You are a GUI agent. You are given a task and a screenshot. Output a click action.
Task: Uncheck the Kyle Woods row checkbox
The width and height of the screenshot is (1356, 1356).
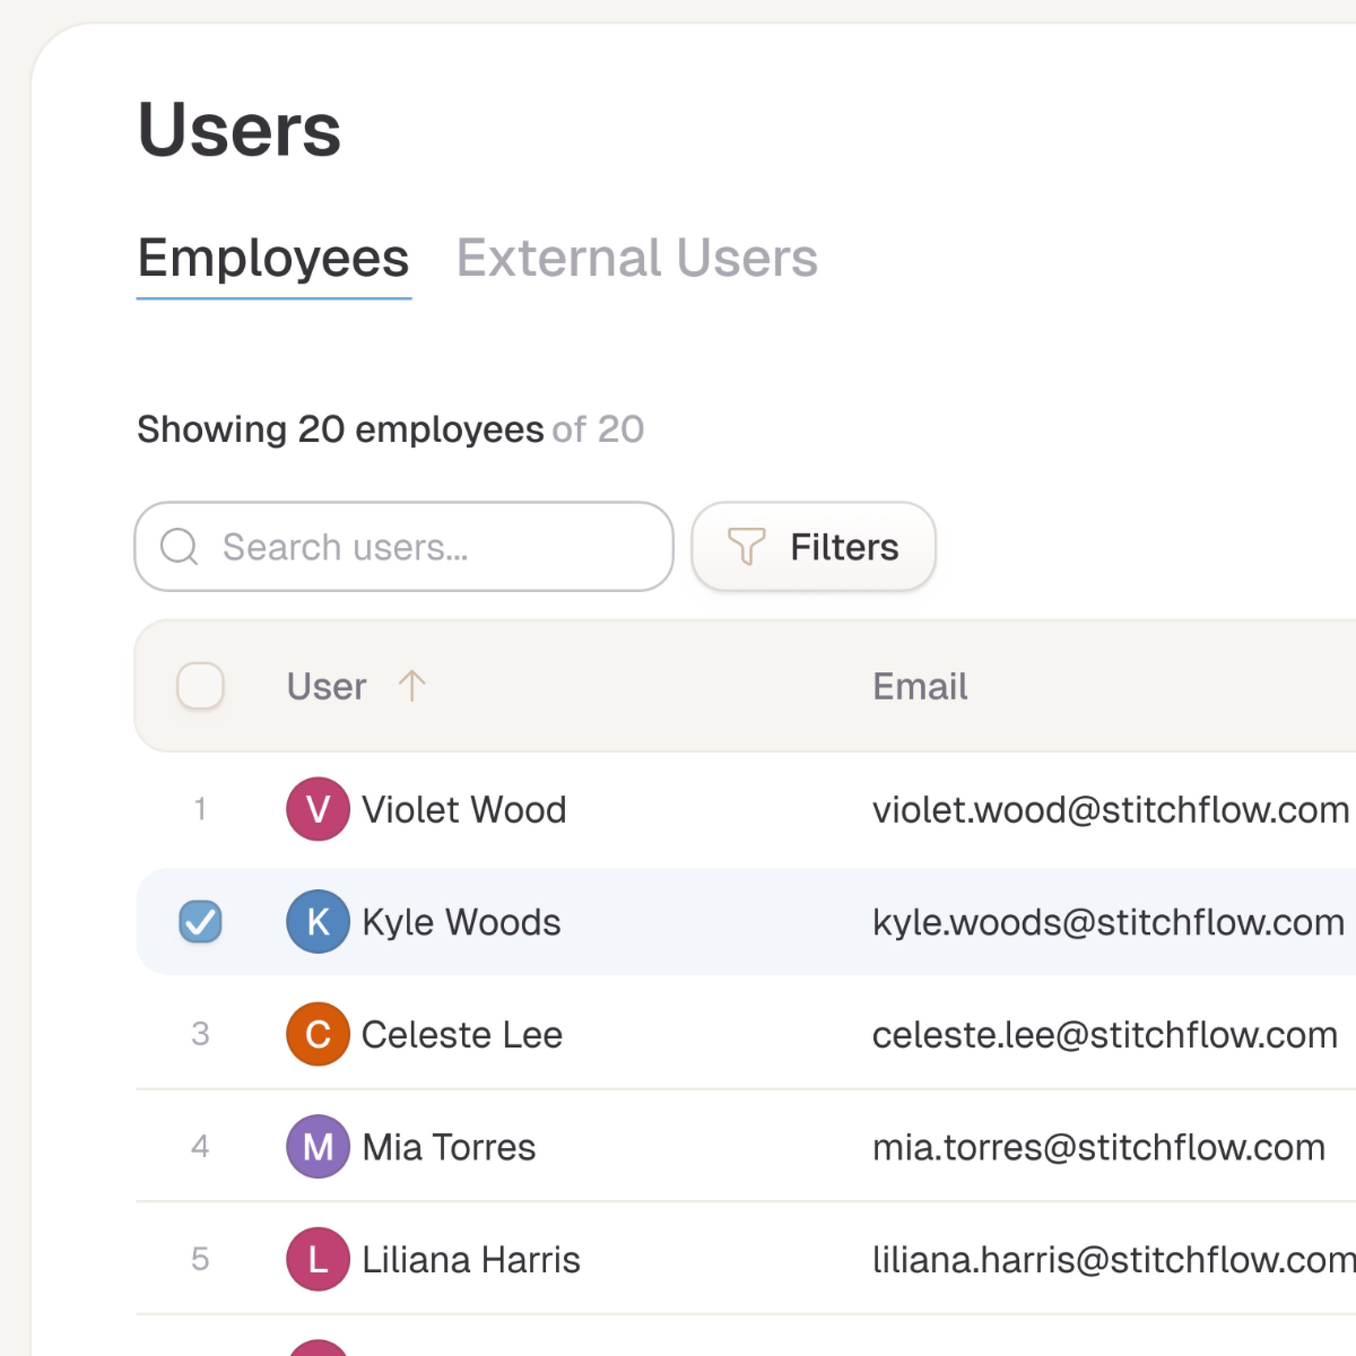point(200,921)
